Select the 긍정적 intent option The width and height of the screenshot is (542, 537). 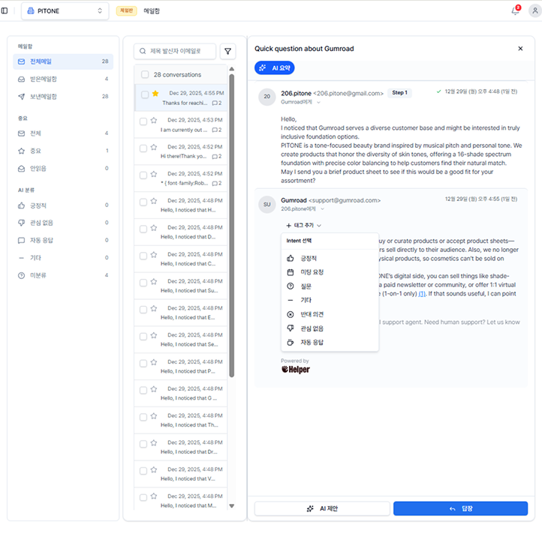pyautogui.click(x=330, y=258)
